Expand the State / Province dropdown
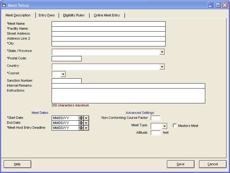230x173 pixels. 162,52
